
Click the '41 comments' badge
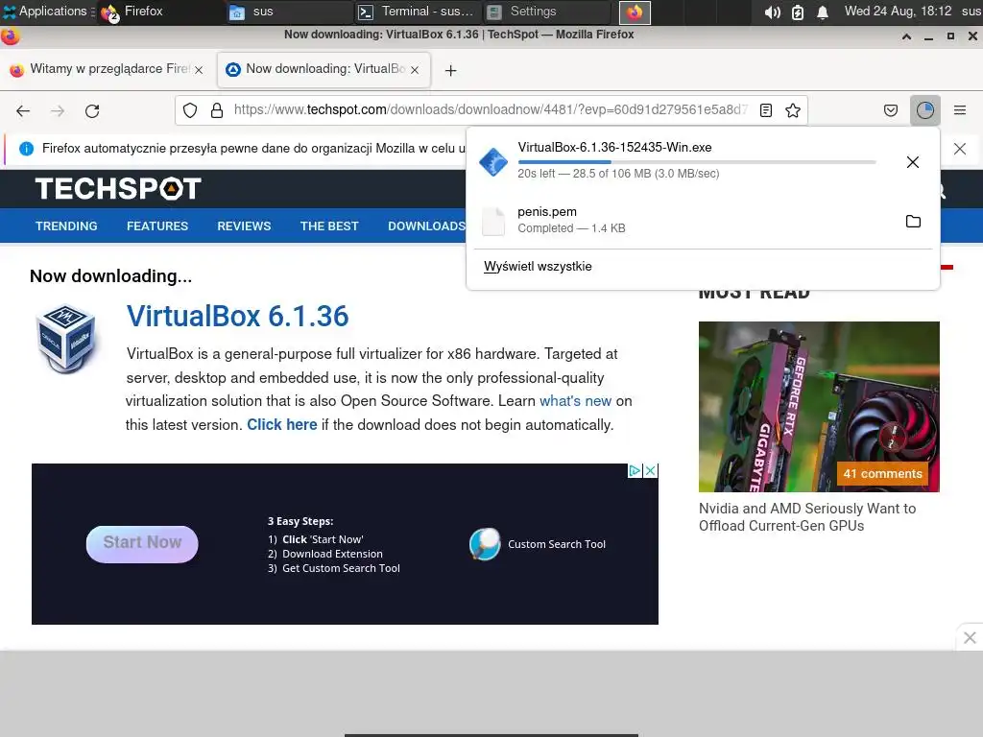883,474
